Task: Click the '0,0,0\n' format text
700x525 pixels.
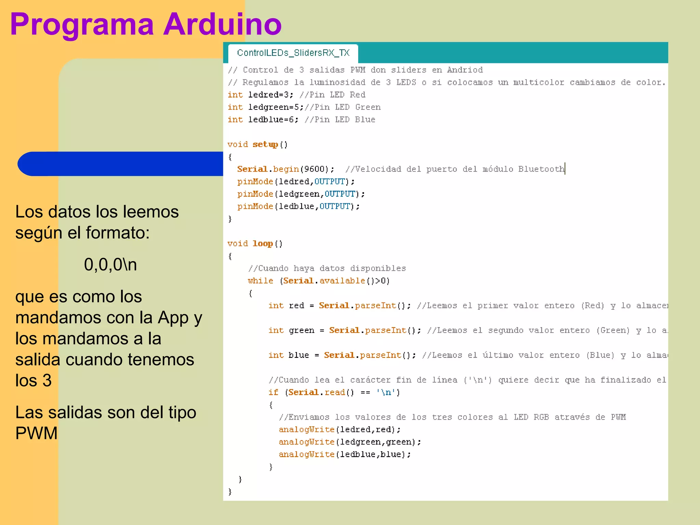Action: tap(110, 265)
